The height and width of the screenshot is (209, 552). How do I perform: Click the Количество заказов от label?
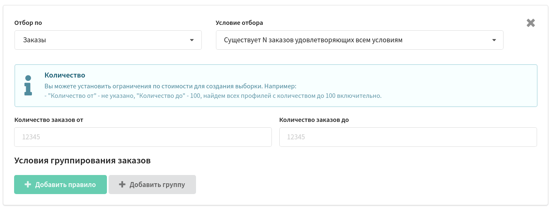click(49, 120)
